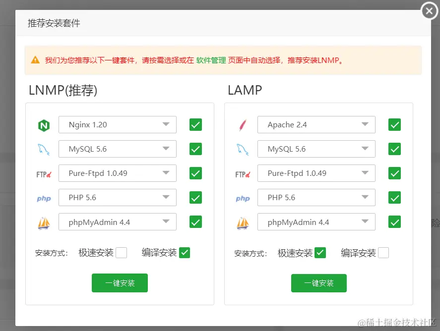The width and height of the screenshot is (440, 331).
Task: Open LNMP phpMyAdmin 4.4 dropdown
Action: (x=118, y=221)
